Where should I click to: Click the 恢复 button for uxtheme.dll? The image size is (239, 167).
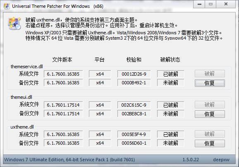[210, 143]
